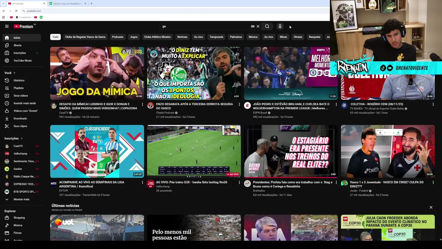The height and width of the screenshot is (249, 442).
Task: Open options for LIGA ARGENTINA semifinais video
Action: tap(142, 182)
